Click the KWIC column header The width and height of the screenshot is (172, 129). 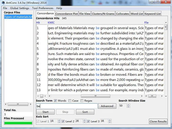[51, 23]
